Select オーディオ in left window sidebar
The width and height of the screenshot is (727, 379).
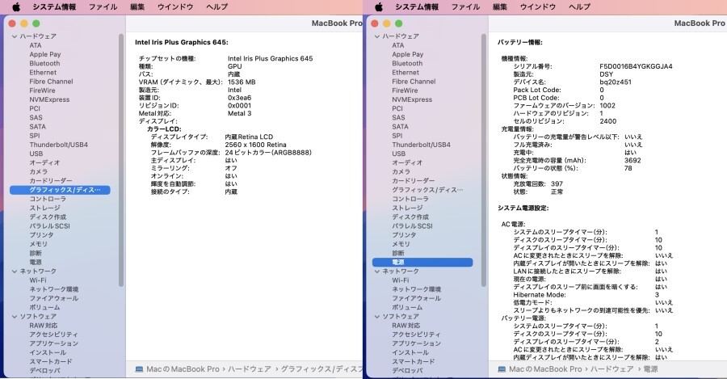click(x=44, y=162)
